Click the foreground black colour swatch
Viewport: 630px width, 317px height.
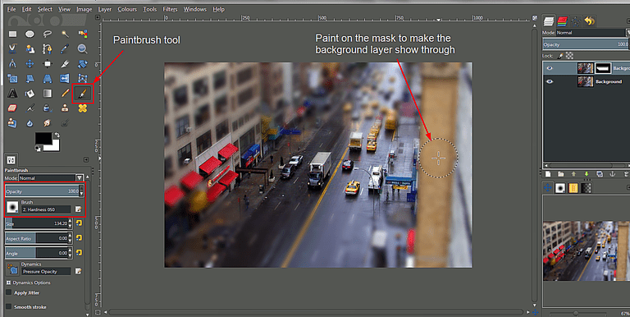click(43, 139)
